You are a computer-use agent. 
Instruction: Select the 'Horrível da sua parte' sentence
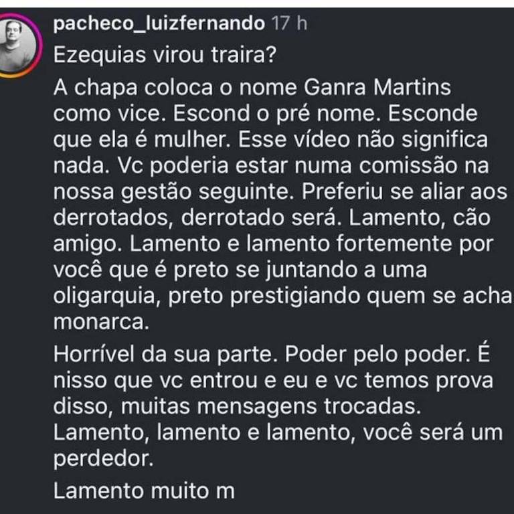pos(165,354)
